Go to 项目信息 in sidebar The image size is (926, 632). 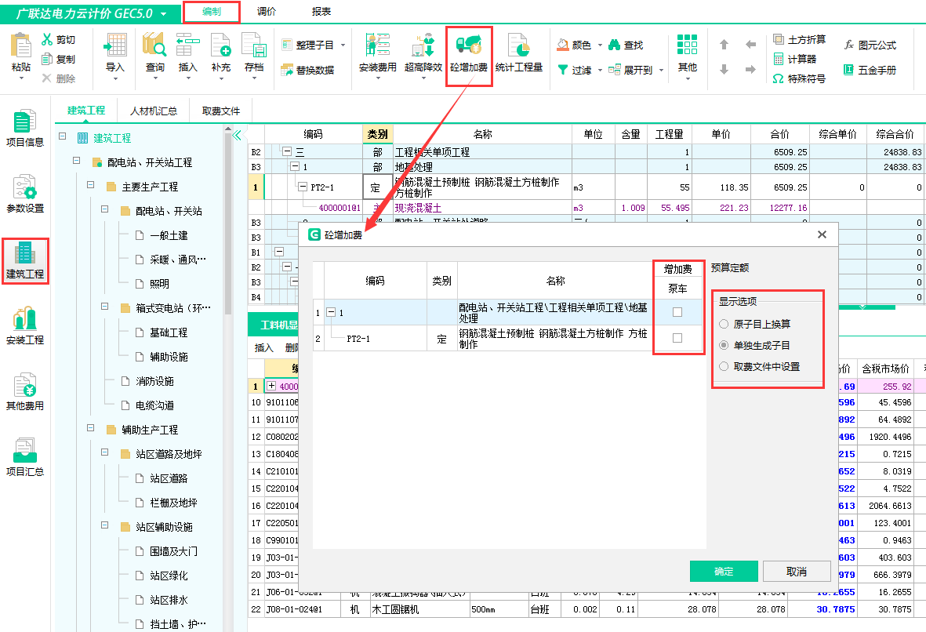tap(25, 129)
